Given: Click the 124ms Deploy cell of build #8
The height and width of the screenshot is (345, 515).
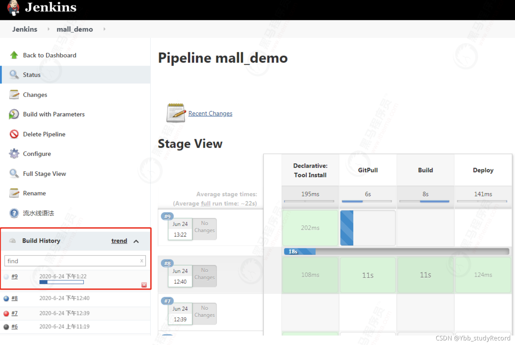Looking at the screenshot, I should tap(483, 275).
